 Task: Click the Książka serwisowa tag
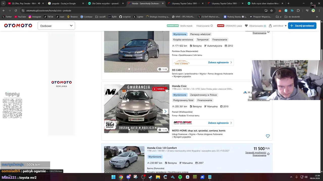pyautogui.click(x=183, y=39)
